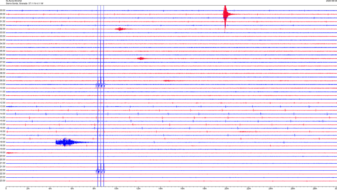Viewport: 337px width, 190px height.
Task: Select the 00:30 trace time label
Action: point(2,14)
